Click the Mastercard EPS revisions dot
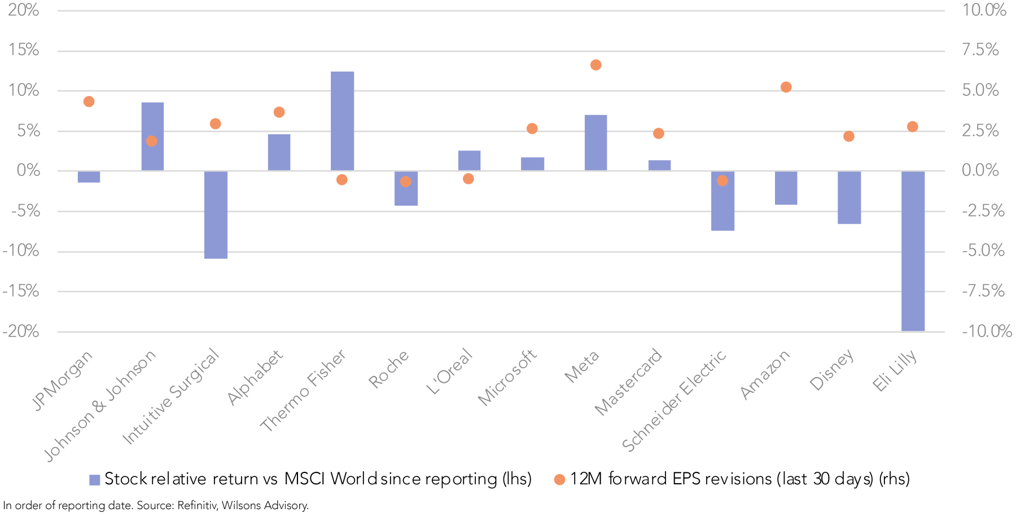1016x526 pixels. [x=658, y=134]
